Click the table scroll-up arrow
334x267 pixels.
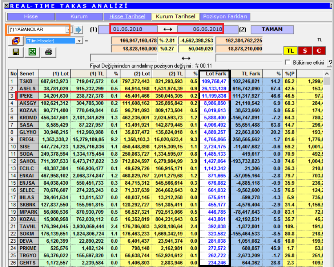click(327, 74)
